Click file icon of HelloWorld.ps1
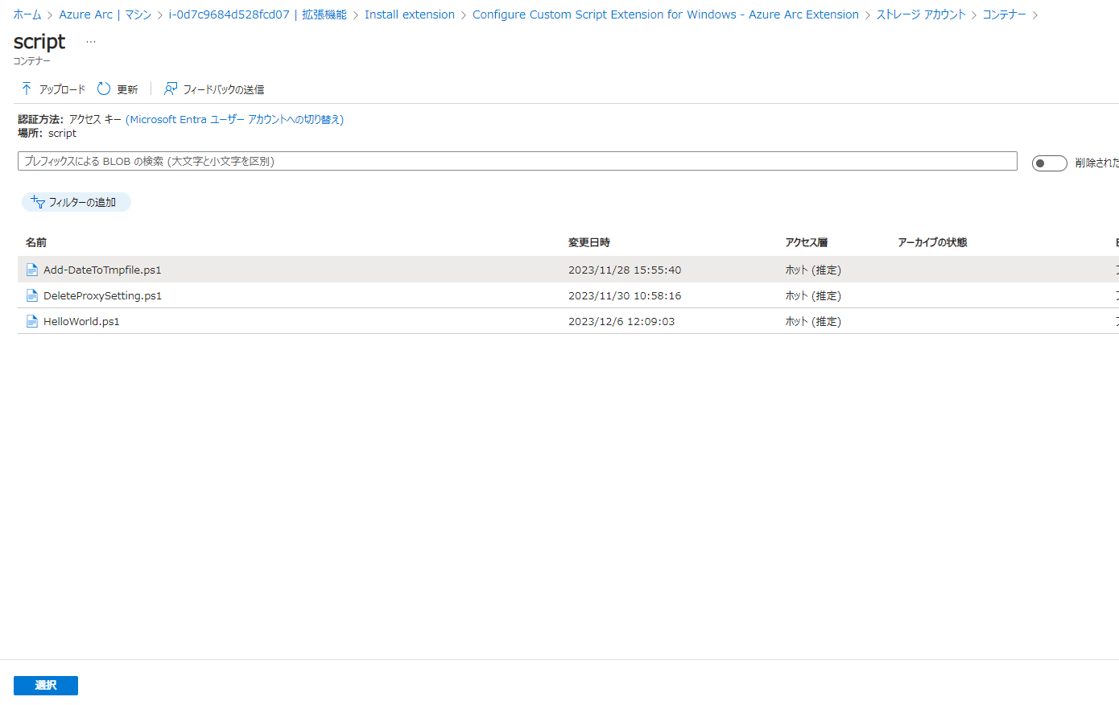This screenshot has width=1119, height=705. 32,321
